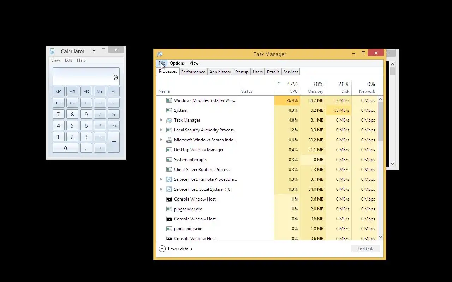452x282 pixels.
Task: Open Calculator's View menu
Action: click(55, 60)
